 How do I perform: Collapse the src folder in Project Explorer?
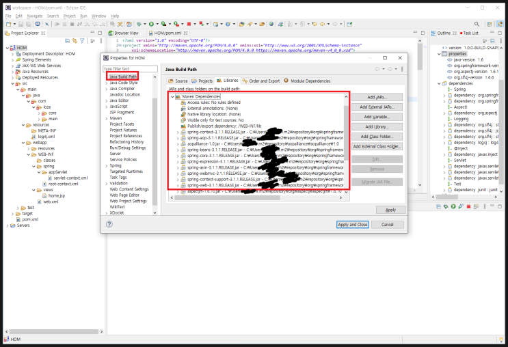[13, 83]
